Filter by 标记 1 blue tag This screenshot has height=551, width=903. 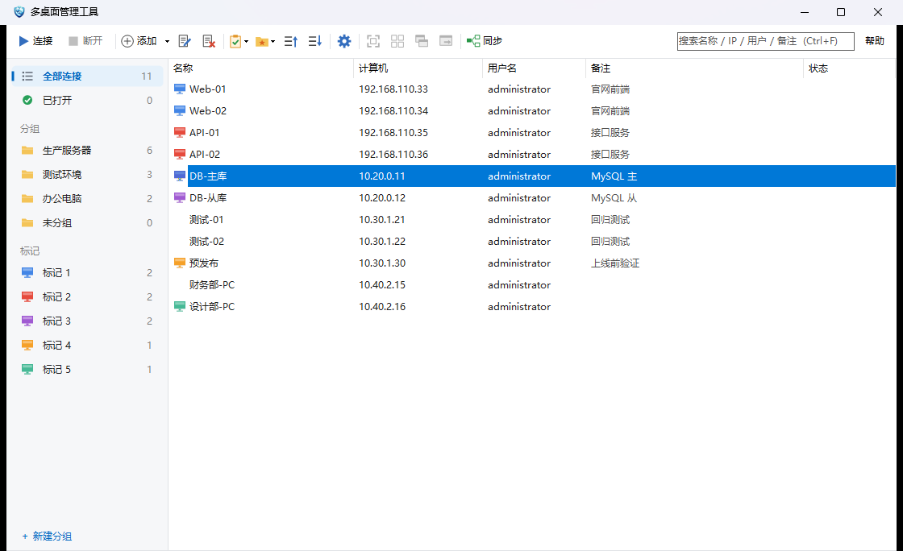pyautogui.click(x=87, y=272)
